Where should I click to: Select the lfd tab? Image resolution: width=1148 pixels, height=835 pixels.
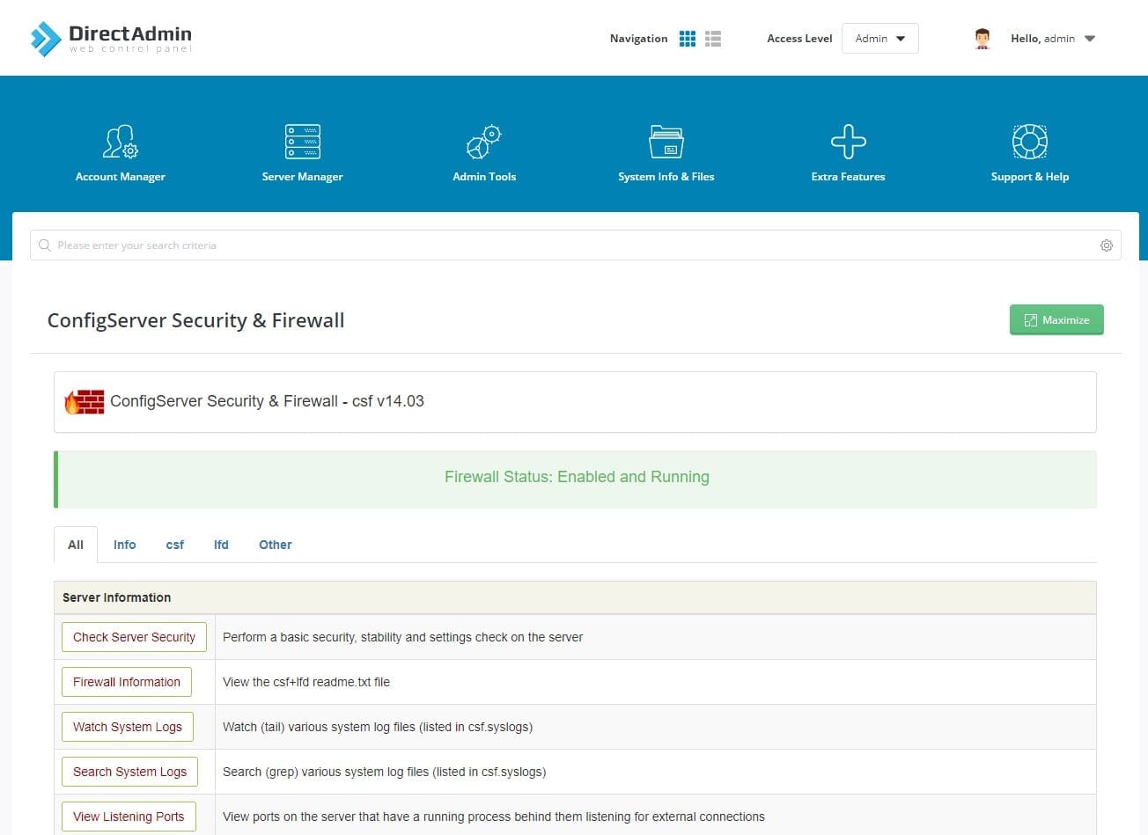click(221, 545)
